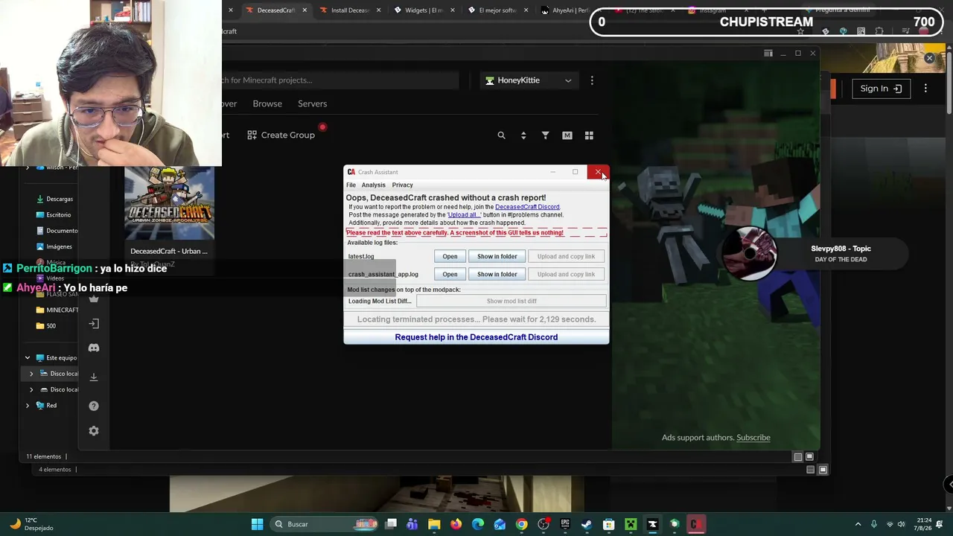Open Google Chrome from the taskbar
The width and height of the screenshot is (953, 536).
pos(521,524)
